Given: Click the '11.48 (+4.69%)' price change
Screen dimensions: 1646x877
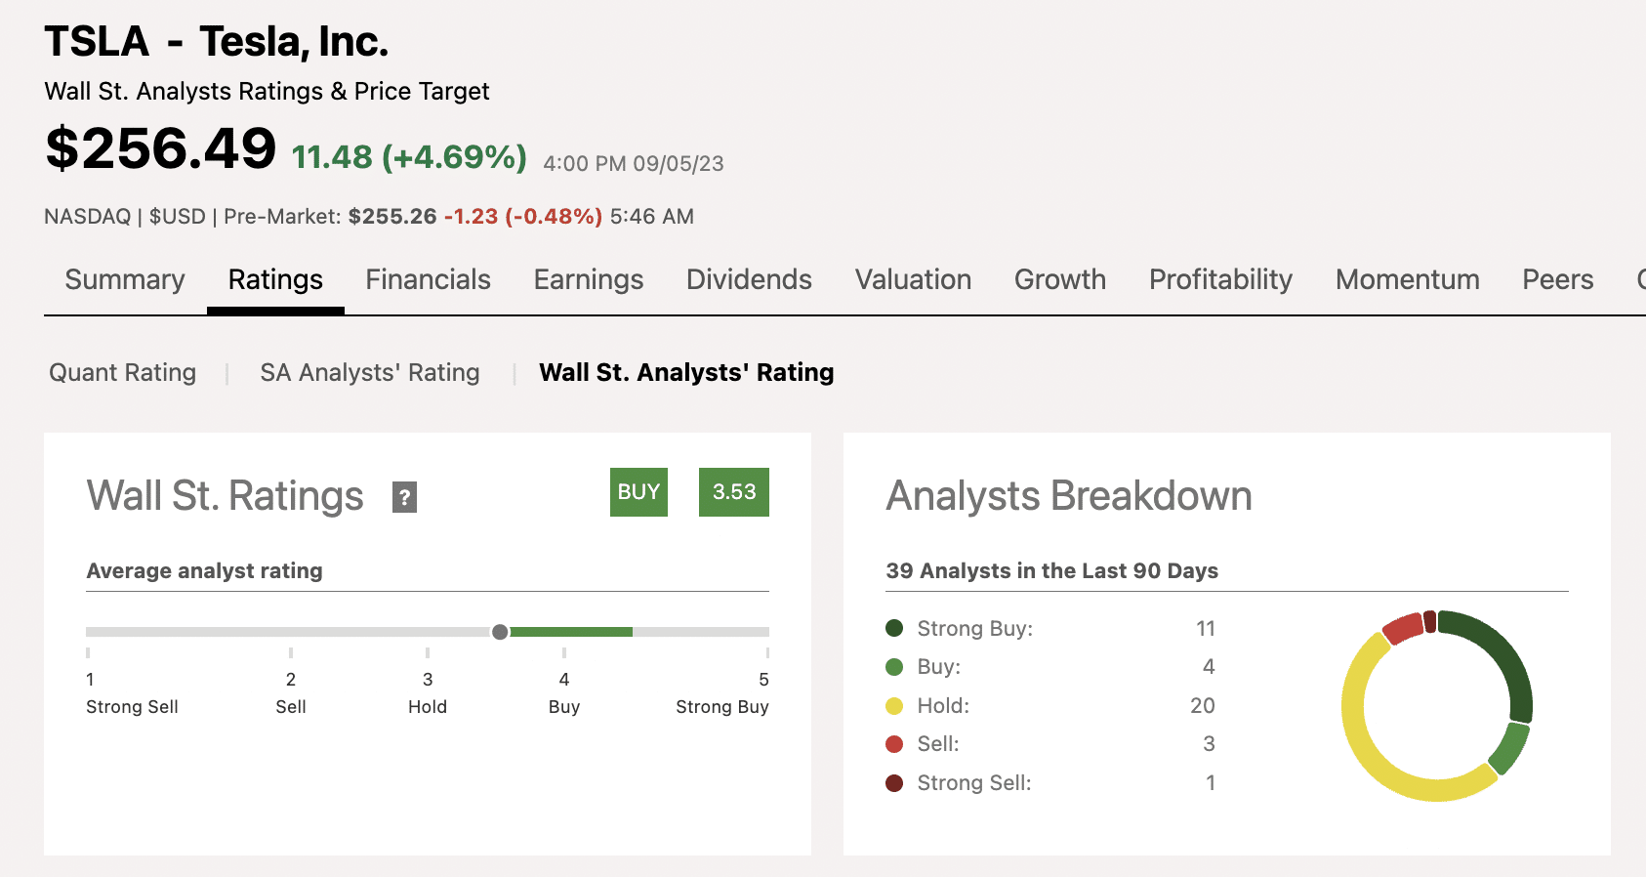Looking at the screenshot, I should [x=409, y=157].
